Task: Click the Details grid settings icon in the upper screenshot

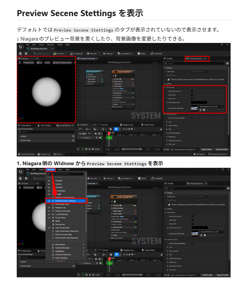Action: tap(227, 63)
